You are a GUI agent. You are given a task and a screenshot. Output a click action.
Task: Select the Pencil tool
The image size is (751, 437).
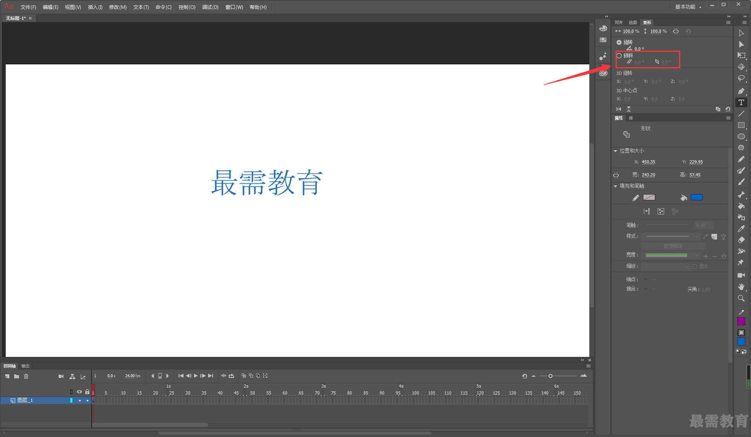pos(741,159)
